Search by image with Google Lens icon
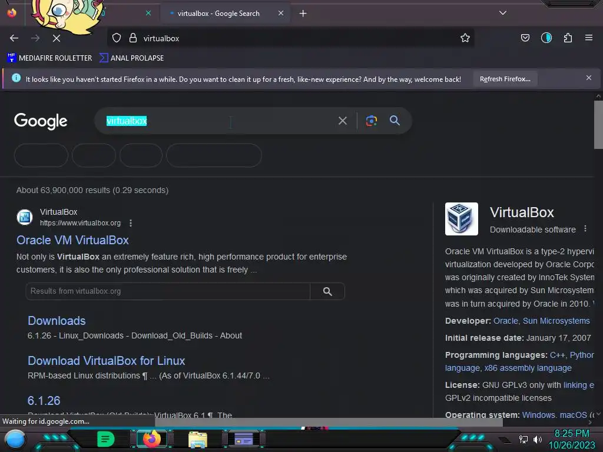Image resolution: width=603 pixels, height=452 pixels. coord(371,121)
